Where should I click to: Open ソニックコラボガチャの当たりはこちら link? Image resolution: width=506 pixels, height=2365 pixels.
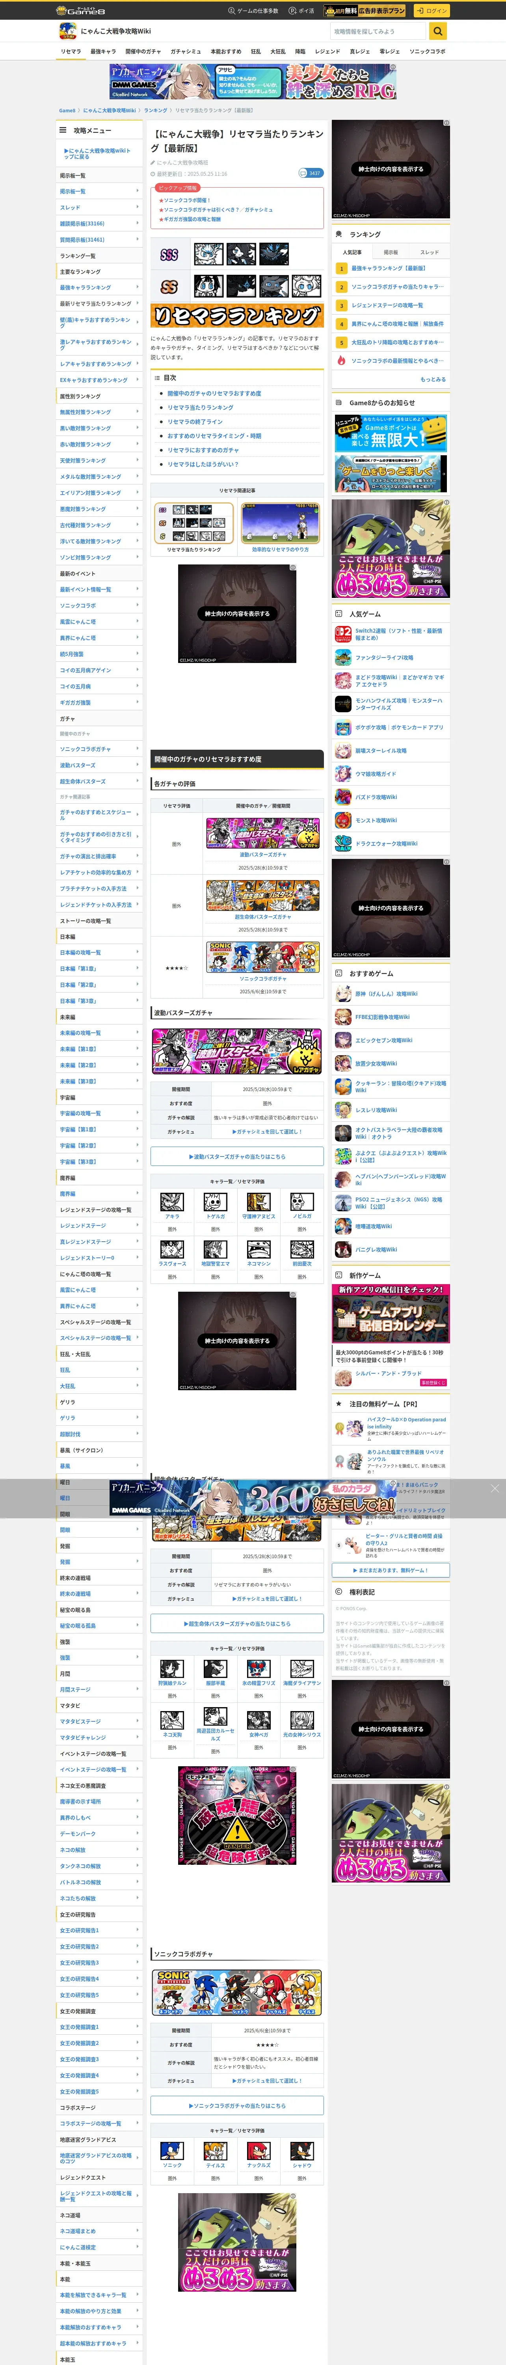point(237,2105)
